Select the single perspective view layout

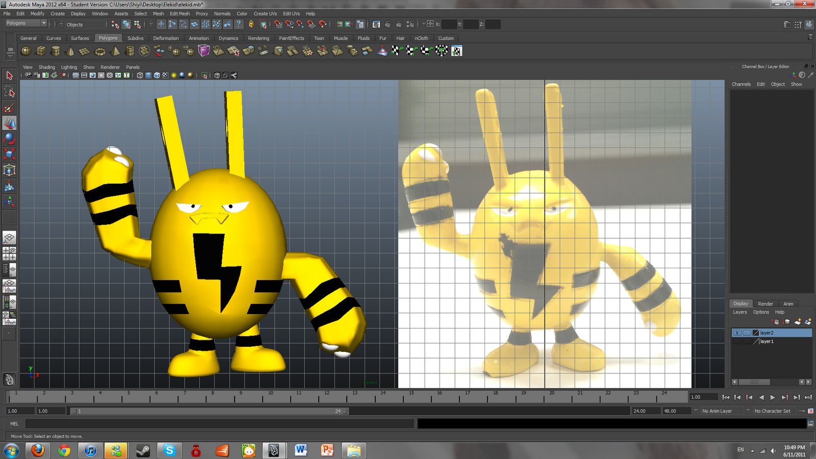[x=9, y=238]
